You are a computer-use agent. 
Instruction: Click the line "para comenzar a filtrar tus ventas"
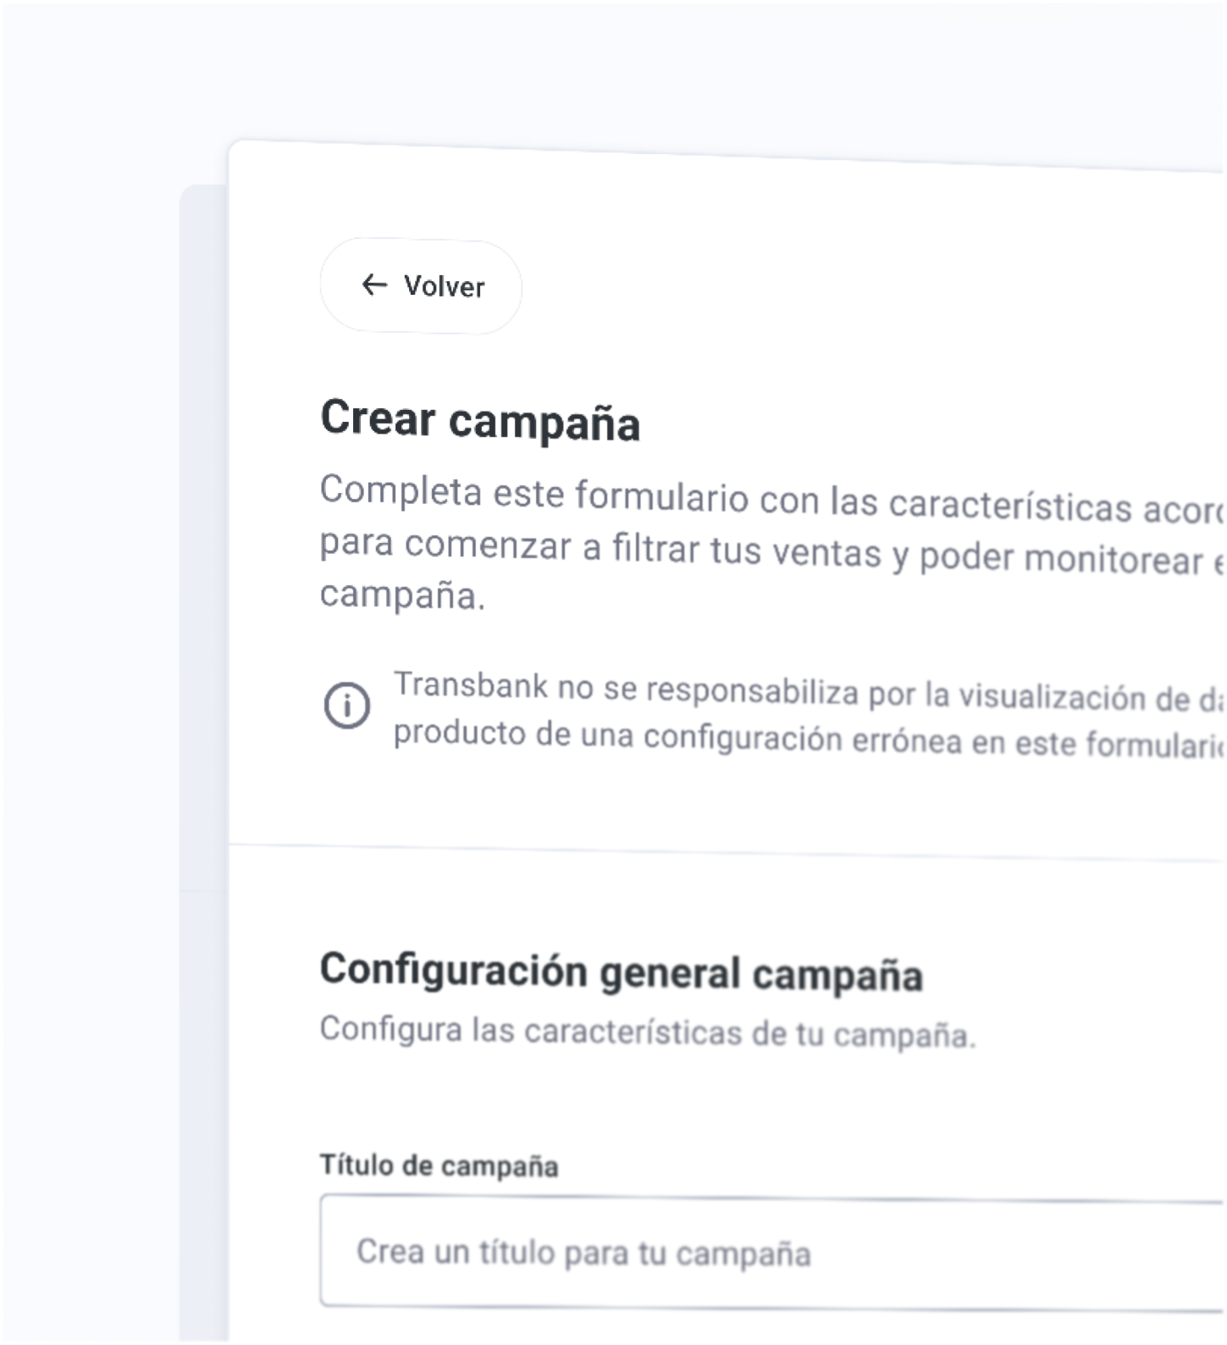click(x=771, y=551)
